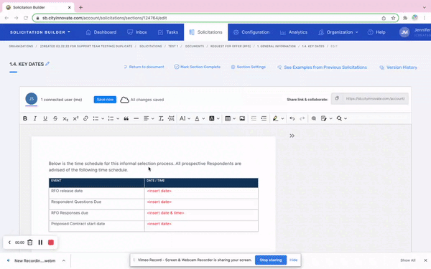This screenshot has height=269, width=431.
Task: Expand the Organization menu
Action: pos(338,32)
